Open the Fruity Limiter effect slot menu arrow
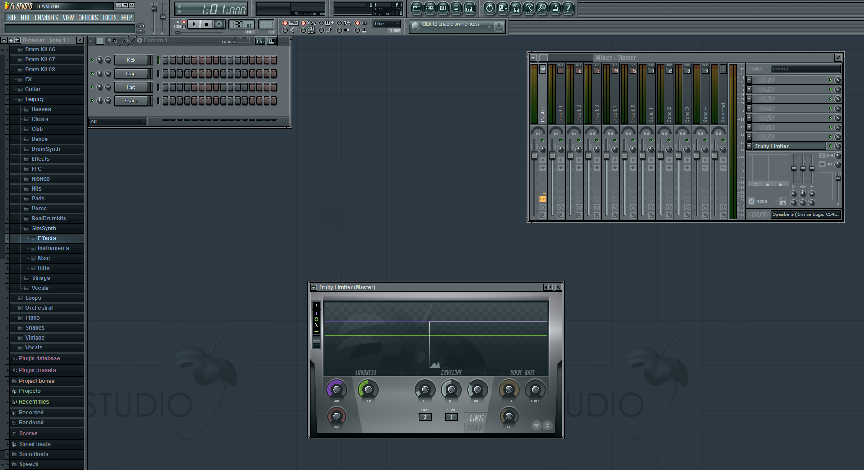 coord(749,146)
